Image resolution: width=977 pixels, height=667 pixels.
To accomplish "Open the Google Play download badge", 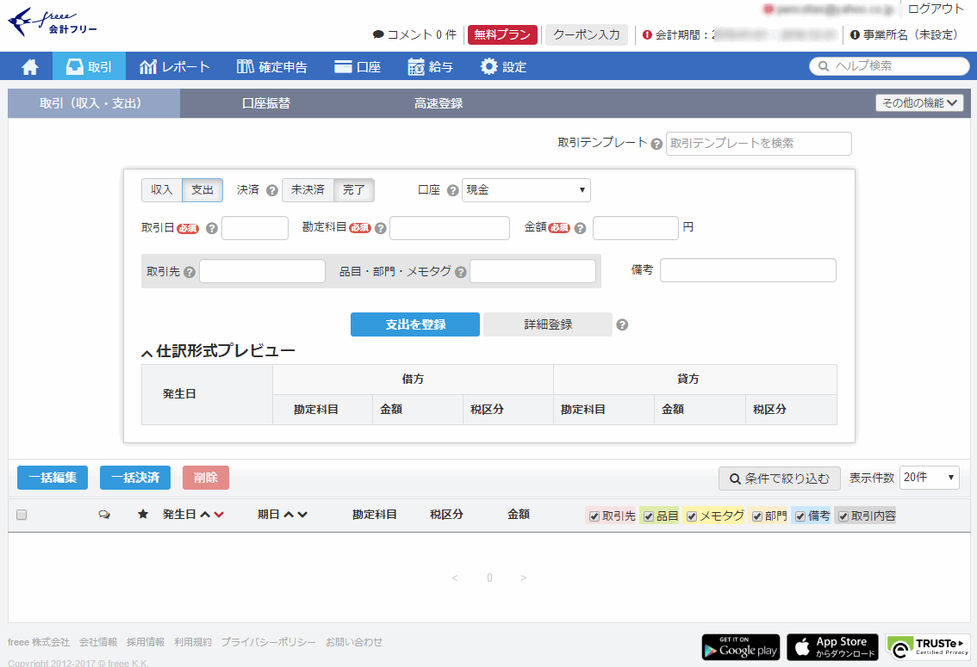I will click(x=741, y=647).
